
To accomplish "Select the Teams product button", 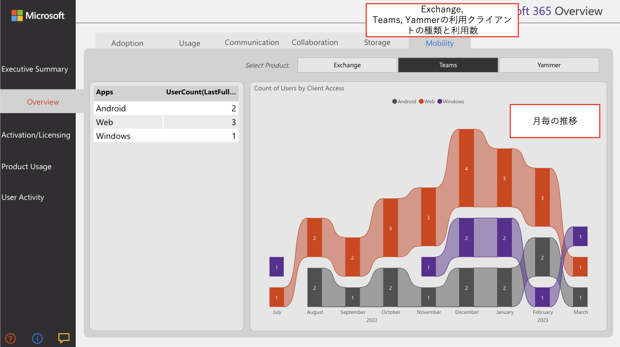I will [448, 65].
